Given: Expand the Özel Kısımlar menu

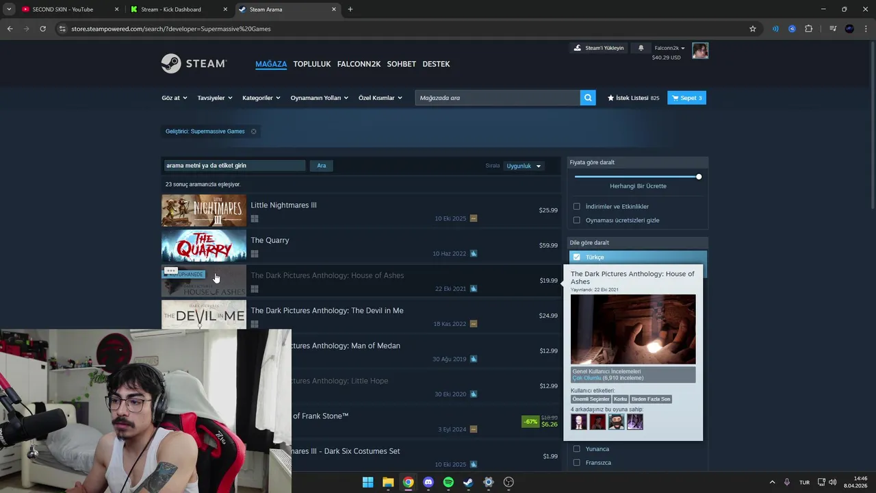Looking at the screenshot, I should [381, 98].
